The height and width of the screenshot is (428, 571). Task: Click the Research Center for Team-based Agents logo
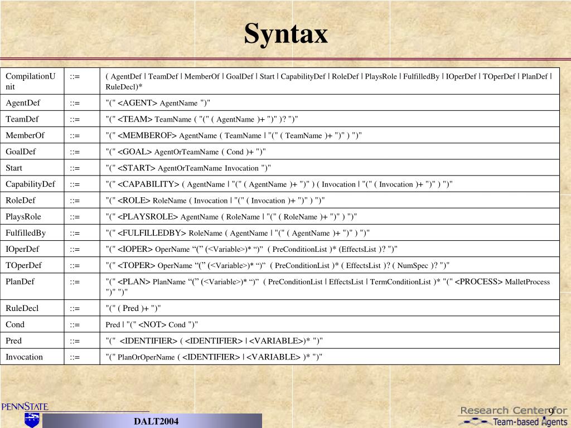click(514, 416)
